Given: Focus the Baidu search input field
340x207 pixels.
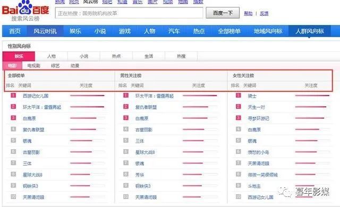Looking at the screenshot, I should (129, 13).
